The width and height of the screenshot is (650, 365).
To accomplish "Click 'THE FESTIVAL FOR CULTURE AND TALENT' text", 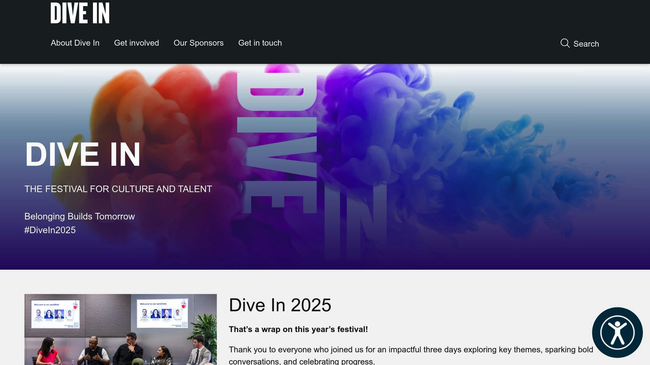I will coord(118,189).
